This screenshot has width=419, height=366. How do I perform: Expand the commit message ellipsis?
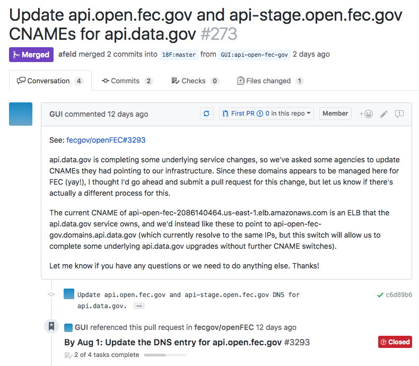138,306
